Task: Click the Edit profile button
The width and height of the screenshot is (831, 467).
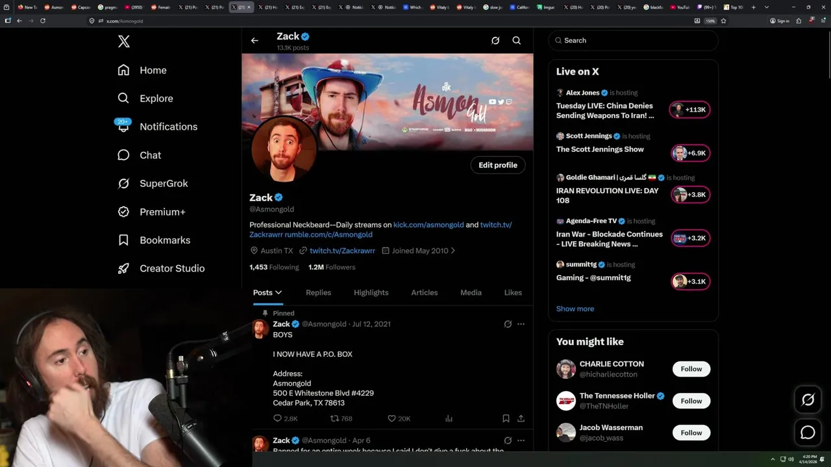Action: pyautogui.click(x=498, y=165)
